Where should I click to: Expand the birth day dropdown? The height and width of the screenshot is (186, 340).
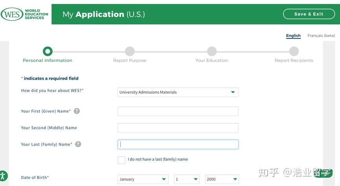coord(187,179)
